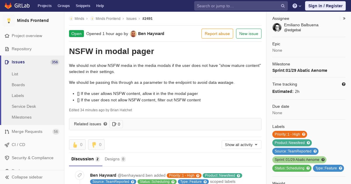The image size is (351, 184).
Task: Click the GitLab fox logo
Action: point(8,6)
